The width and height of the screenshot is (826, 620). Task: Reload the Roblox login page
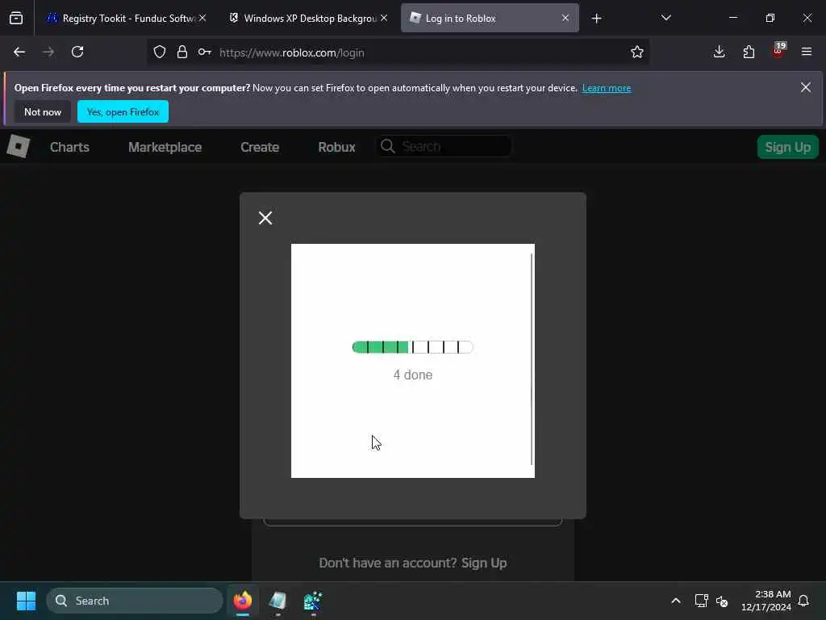(77, 52)
